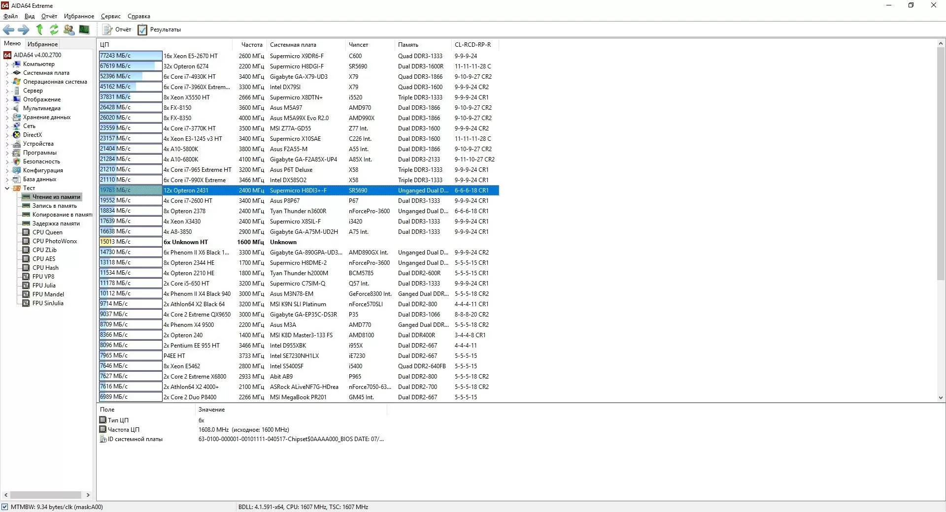The width and height of the screenshot is (946, 512).
Task: Select the Конфигурация icon
Action: click(17, 170)
